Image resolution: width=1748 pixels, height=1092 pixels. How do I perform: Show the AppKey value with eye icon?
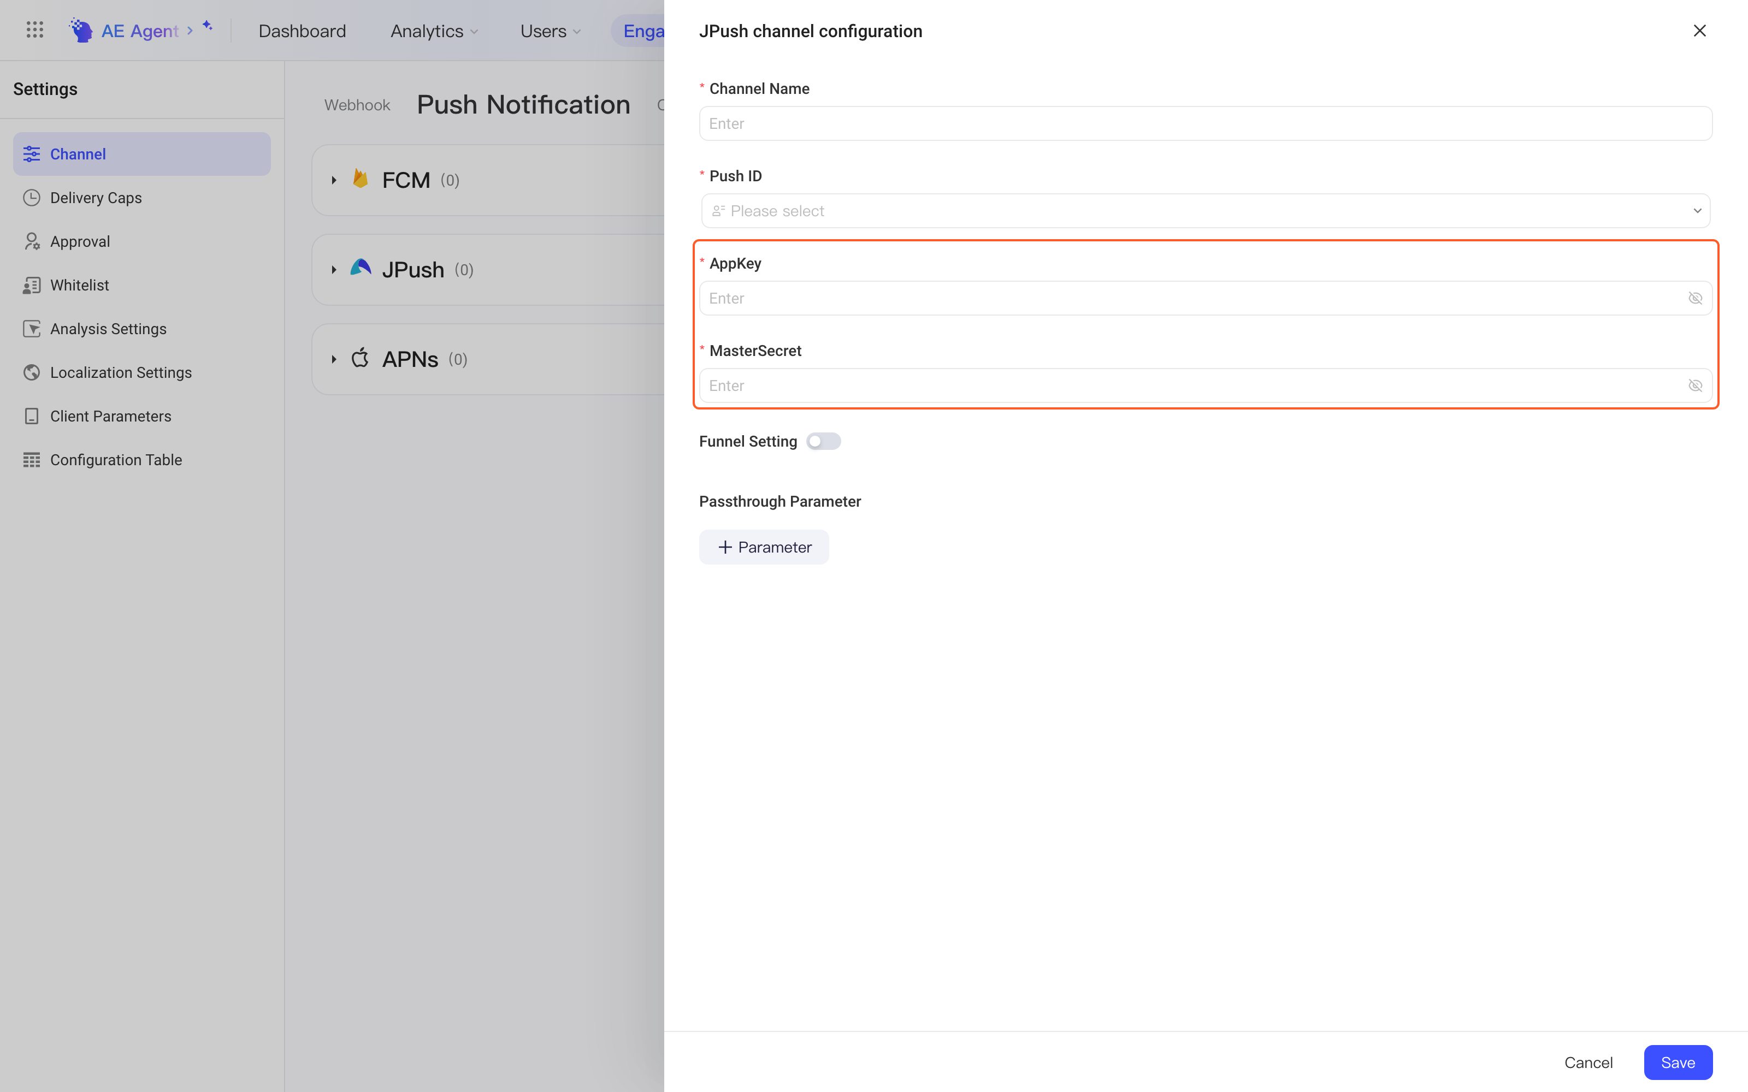pos(1695,298)
